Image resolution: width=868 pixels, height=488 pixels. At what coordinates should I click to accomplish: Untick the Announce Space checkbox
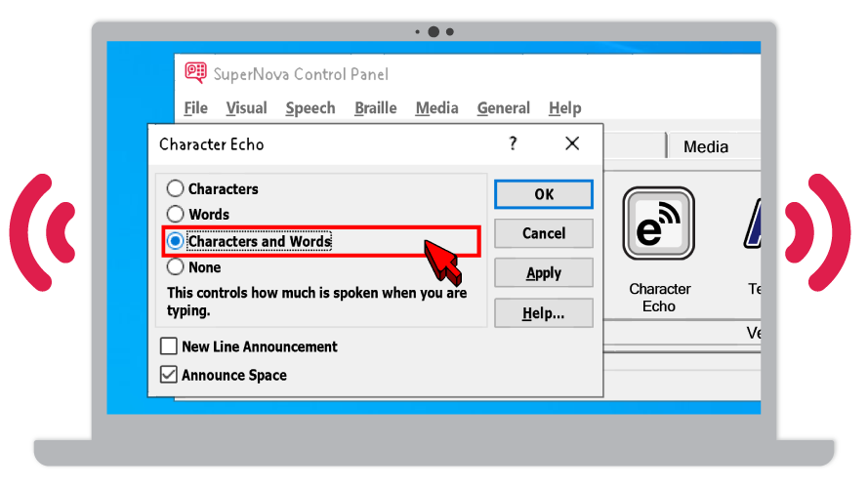(169, 375)
